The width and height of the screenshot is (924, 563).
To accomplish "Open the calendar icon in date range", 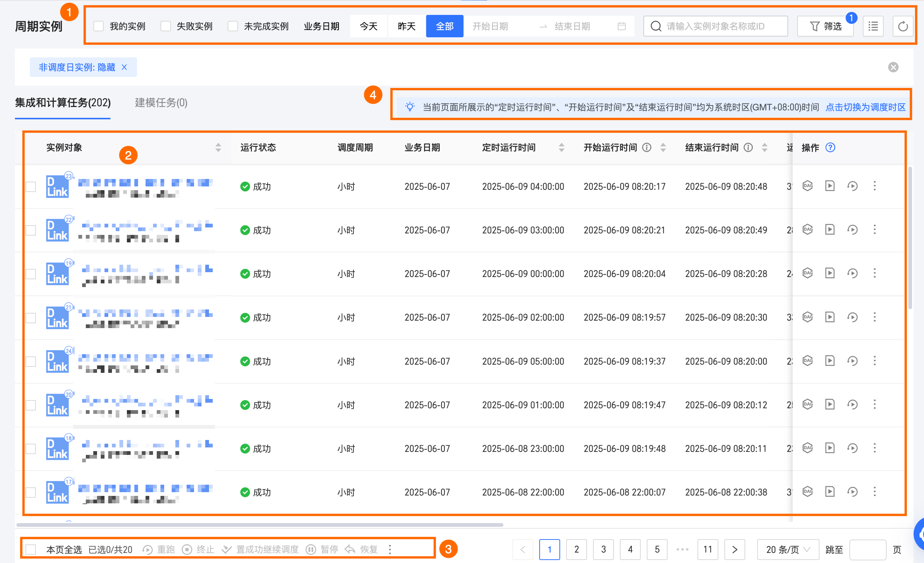I will 621,26.
